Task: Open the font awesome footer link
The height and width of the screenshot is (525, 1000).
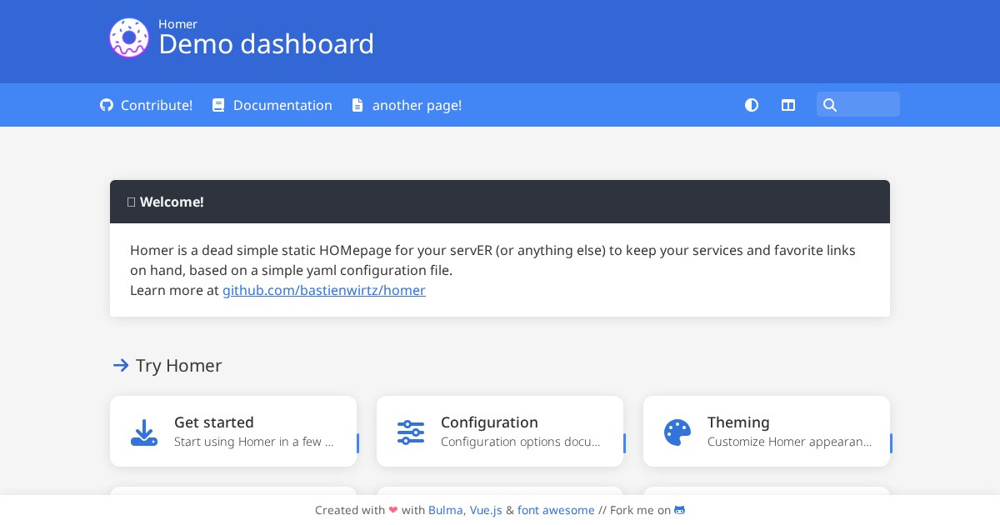Action: [556, 510]
